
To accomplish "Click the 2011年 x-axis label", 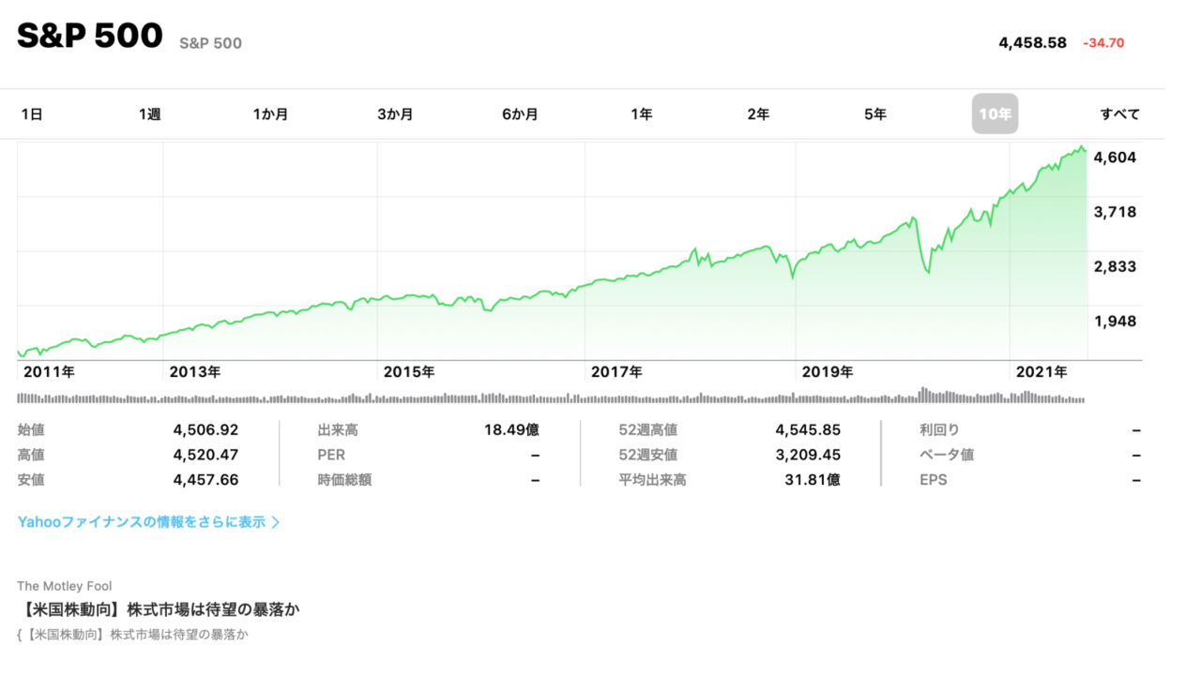I will 49,371.
